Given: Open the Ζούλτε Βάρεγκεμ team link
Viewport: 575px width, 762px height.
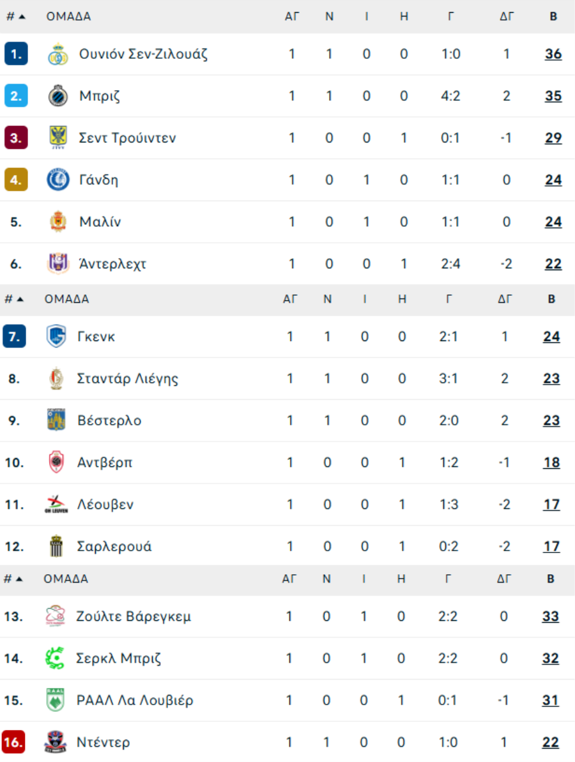Looking at the screenshot, I should coord(134,617).
